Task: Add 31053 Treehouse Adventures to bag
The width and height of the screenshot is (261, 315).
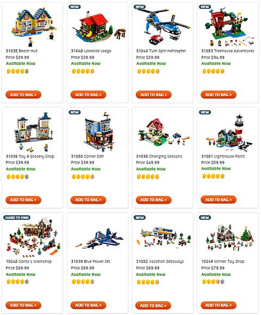Action: [x=219, y=94]
